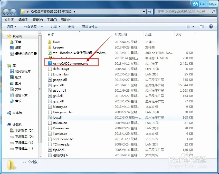Screen dimensions: 219x174
Task: Open the 组织 dropdown
Action: (x=11, y=26)
